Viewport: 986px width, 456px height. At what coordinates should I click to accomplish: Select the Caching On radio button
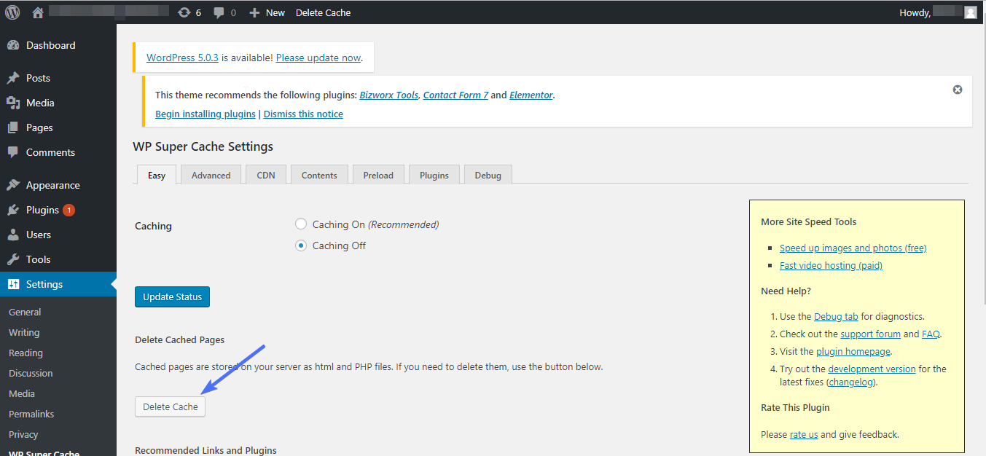click(x=301, y=224)
